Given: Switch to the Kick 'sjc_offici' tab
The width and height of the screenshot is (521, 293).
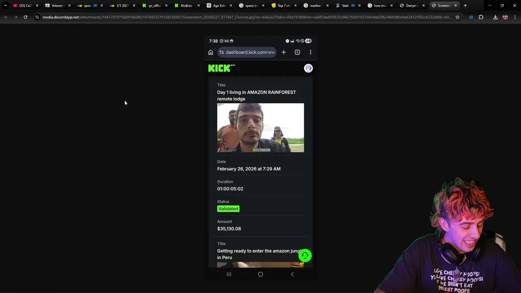Looking at the screenshot, I should 155,6.
